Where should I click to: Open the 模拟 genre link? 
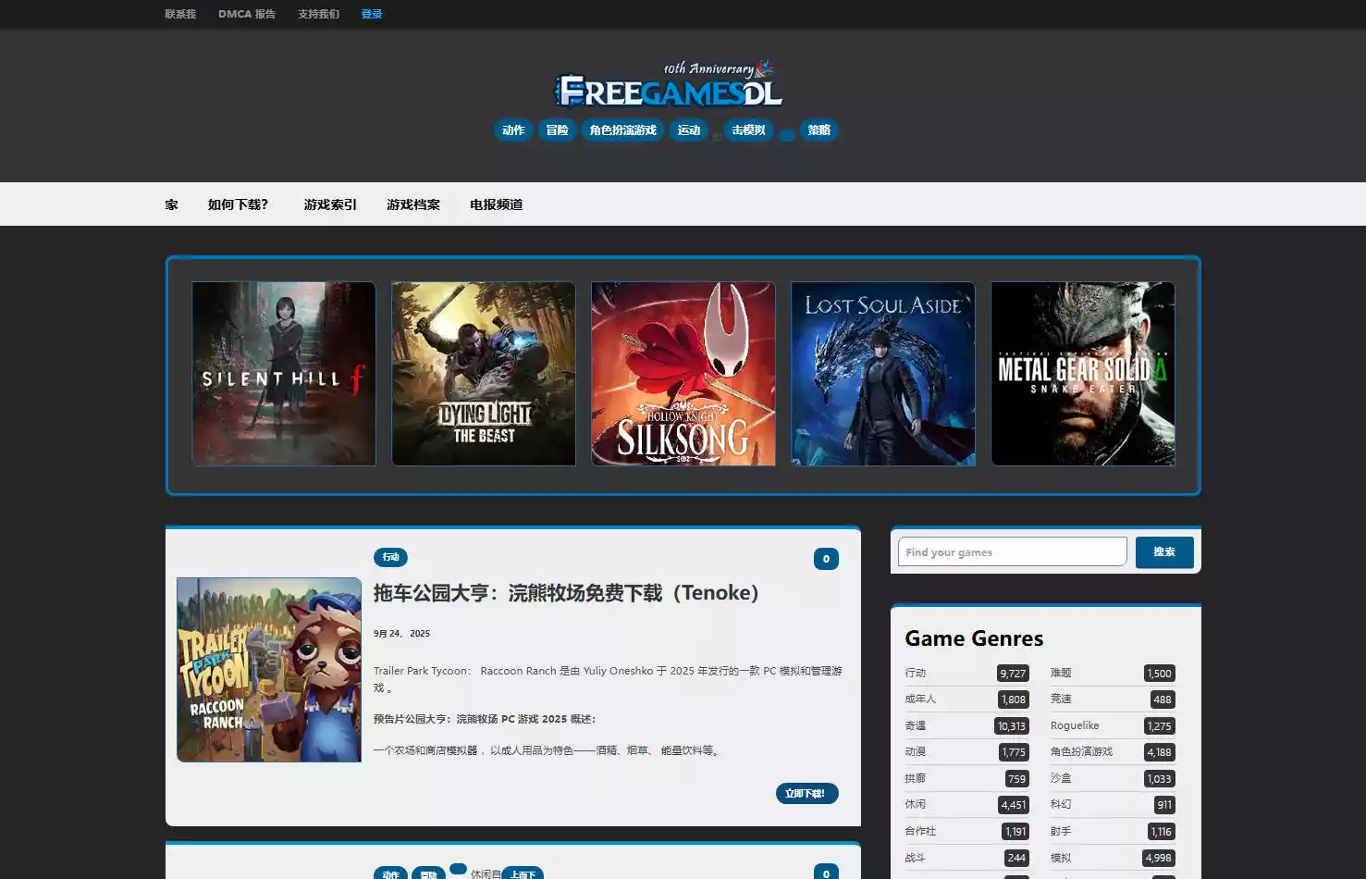tap(1061, 858)
